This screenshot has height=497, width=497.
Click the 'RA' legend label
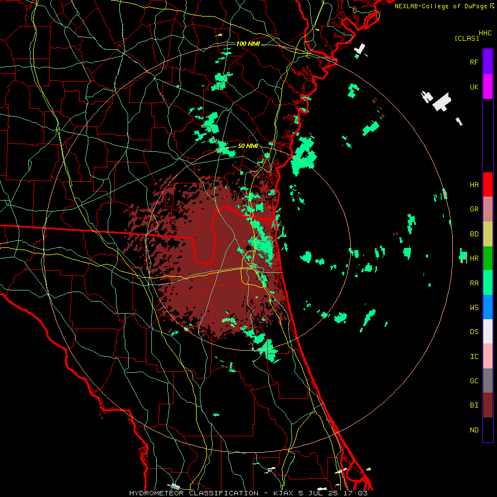(474, 283)
